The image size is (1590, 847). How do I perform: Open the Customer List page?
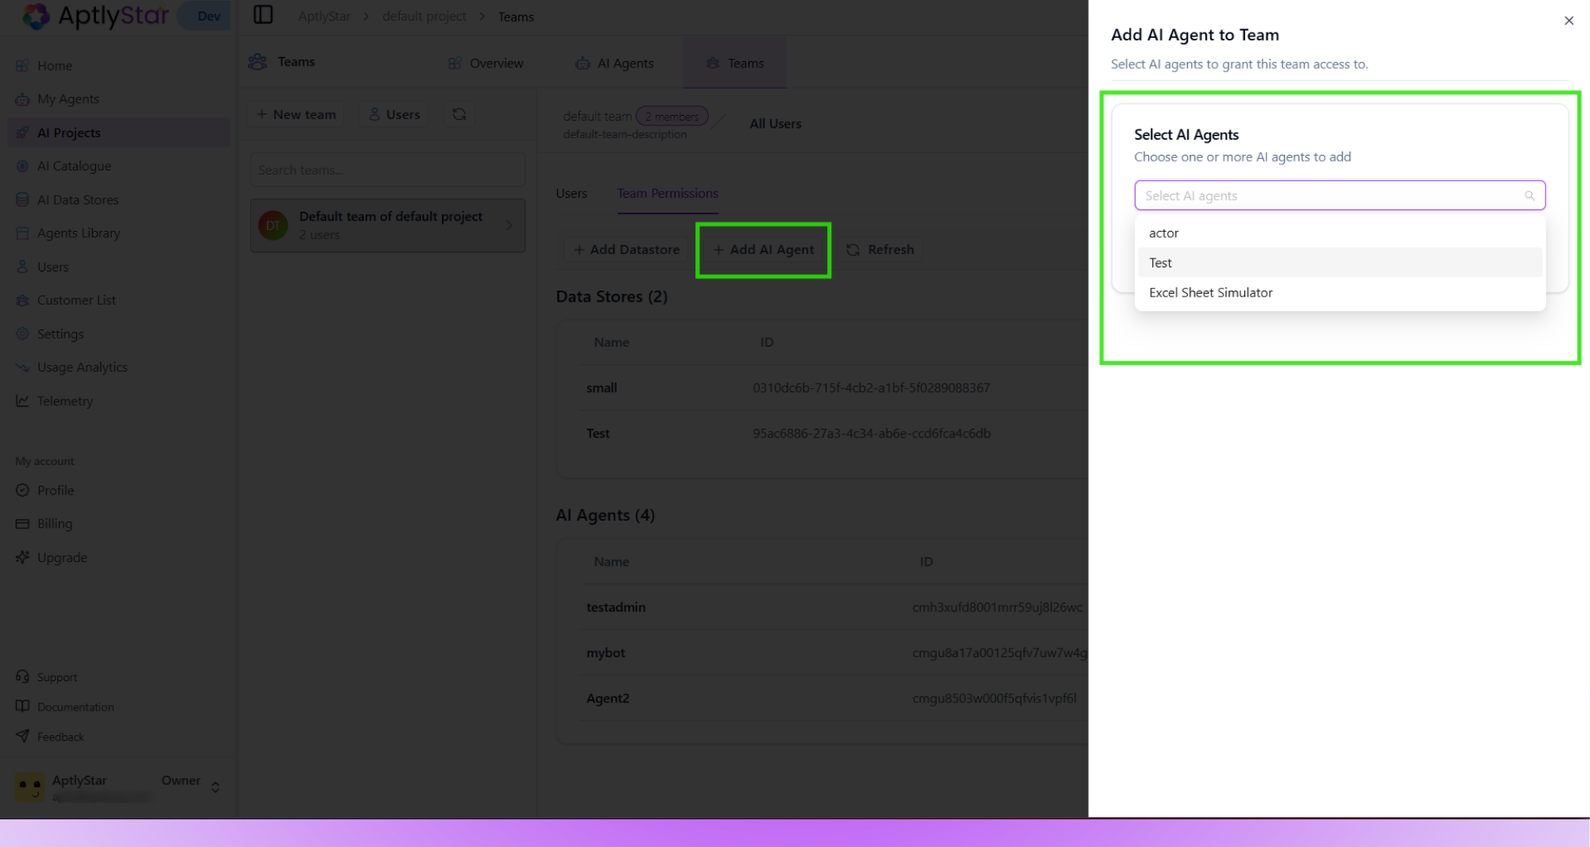pos(76,300)
